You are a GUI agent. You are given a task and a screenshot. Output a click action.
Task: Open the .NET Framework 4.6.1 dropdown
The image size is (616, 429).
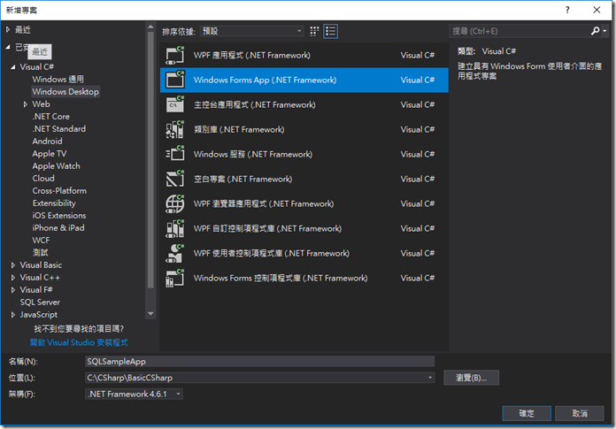[134, 395]
